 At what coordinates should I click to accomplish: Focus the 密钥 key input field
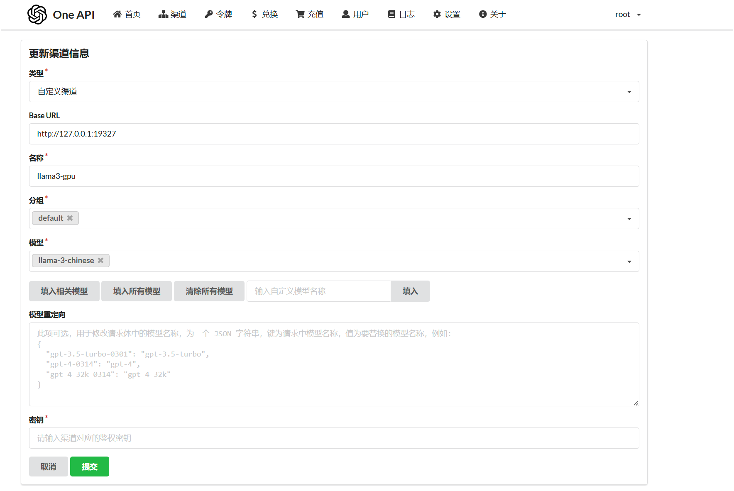[x=334, y=438]
